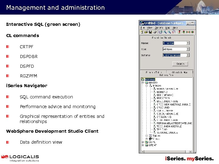Open the Map menu
The width and height of the screenshot is (219, 164).
click(x=168, y=28)
